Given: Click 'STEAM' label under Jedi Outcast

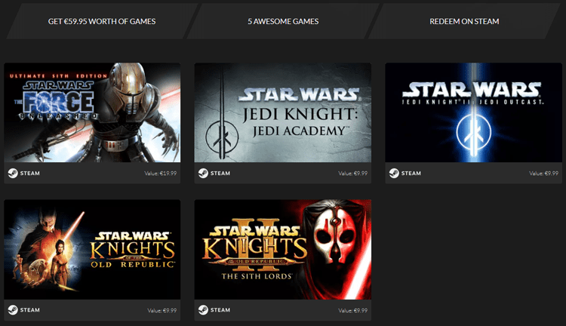Looking at the screenshot, I should [x=411, y=174].
